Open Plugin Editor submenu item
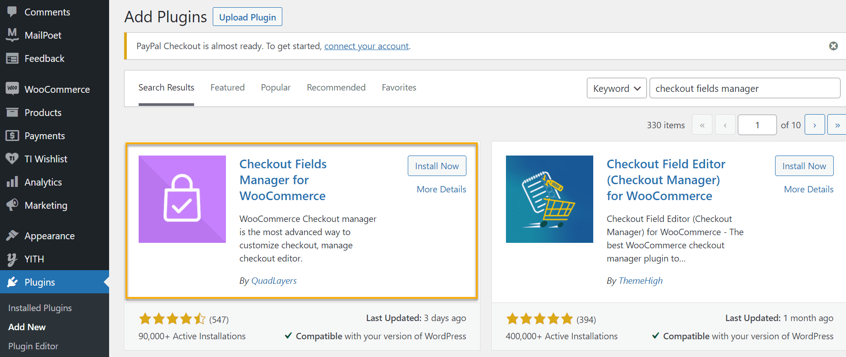This screenshot has height=357, width=846. coord(33,346)
